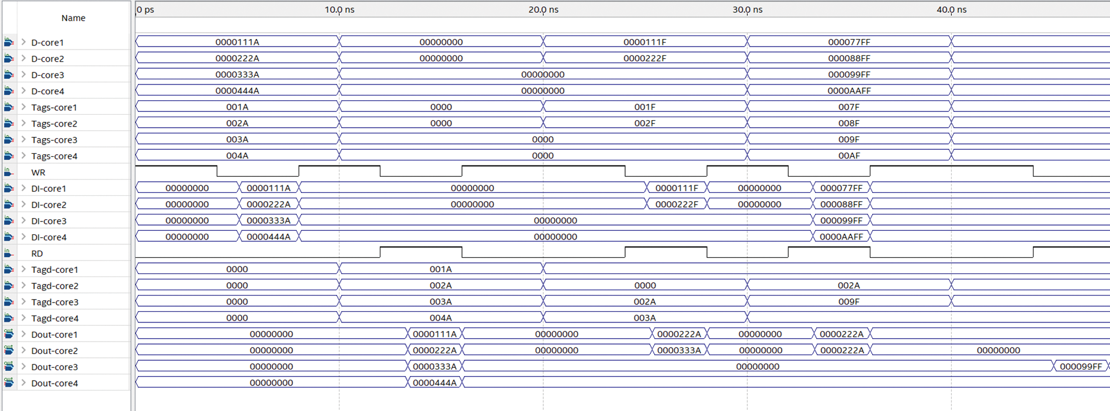Click the input bus icon beside D-core1
The image size is (1110, 411).
[x=9, y=42]
